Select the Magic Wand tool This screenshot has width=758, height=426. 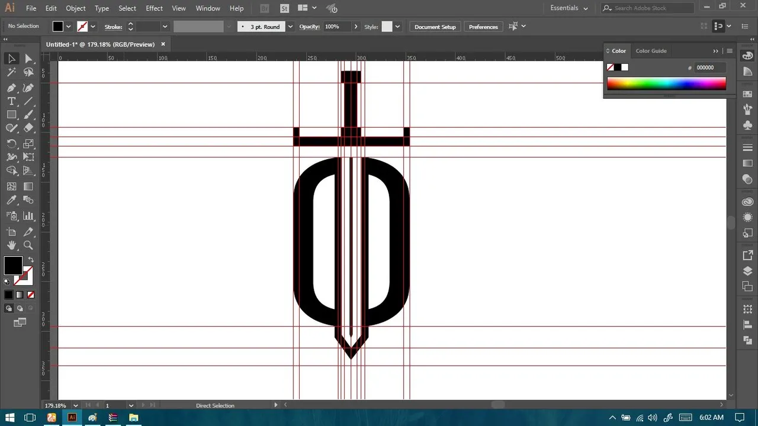pos(11,72)
